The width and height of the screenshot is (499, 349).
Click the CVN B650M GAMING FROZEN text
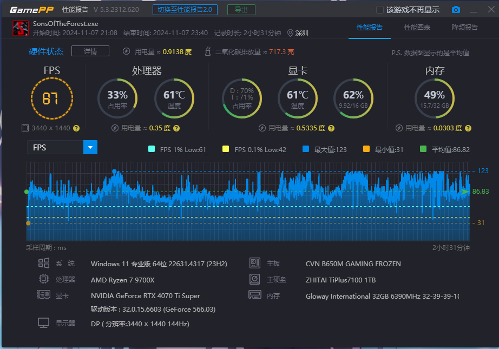click(x=353, y=264)
